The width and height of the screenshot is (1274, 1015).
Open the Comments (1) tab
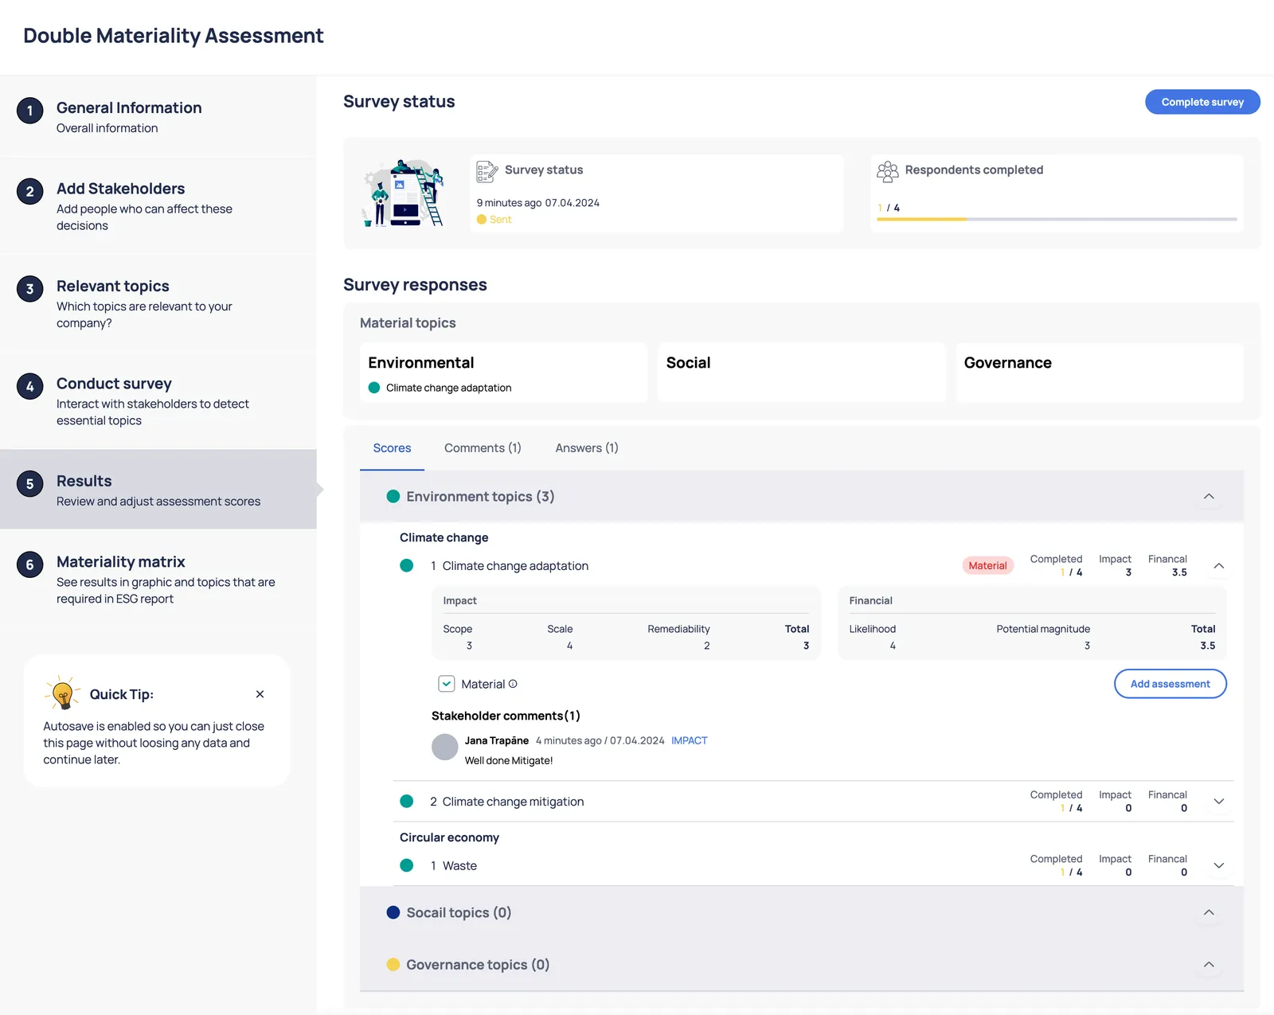(483, 448)
